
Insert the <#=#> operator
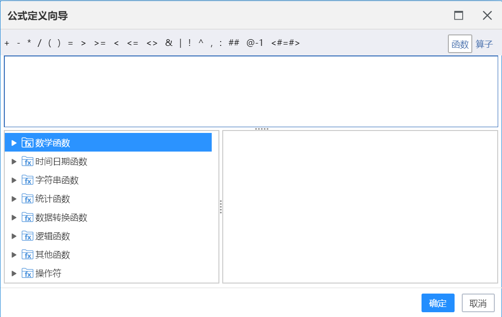285,43
